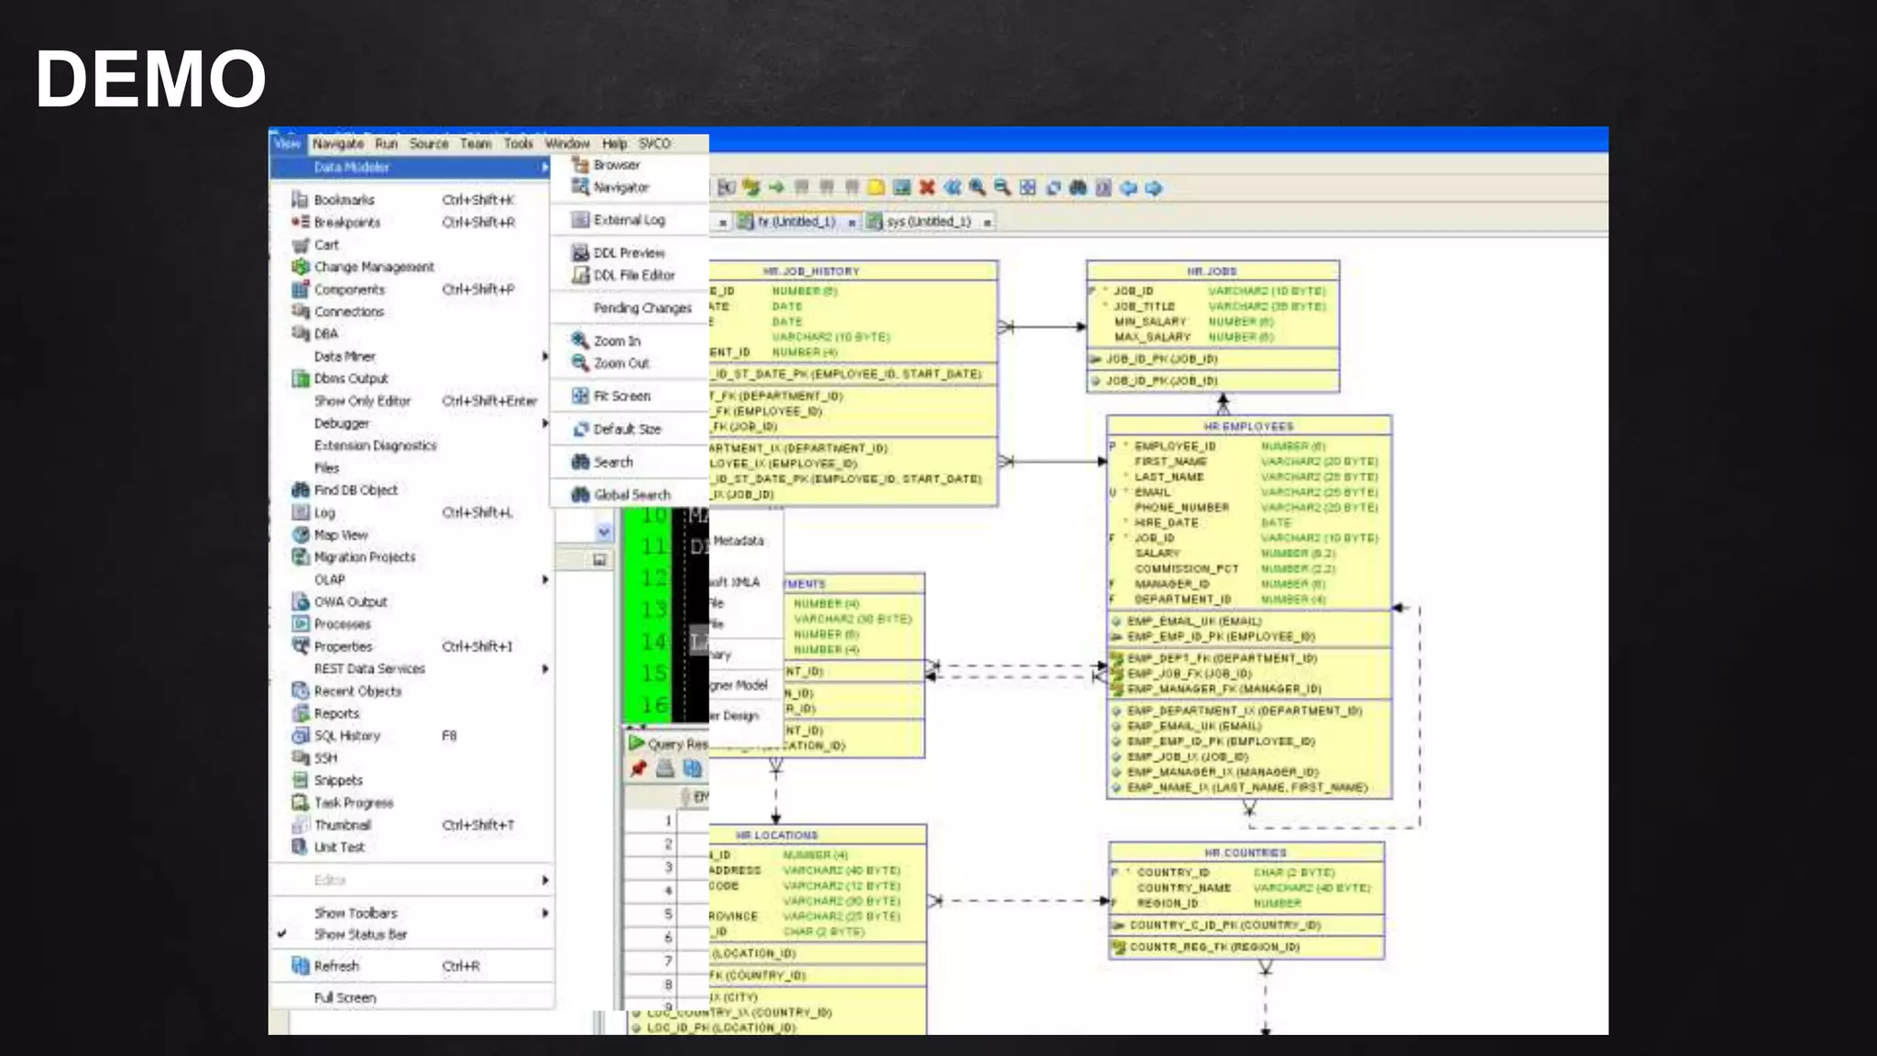Open the Navigate menu
This screenshot has height=1056, width=1877.
tap(337, 144)
